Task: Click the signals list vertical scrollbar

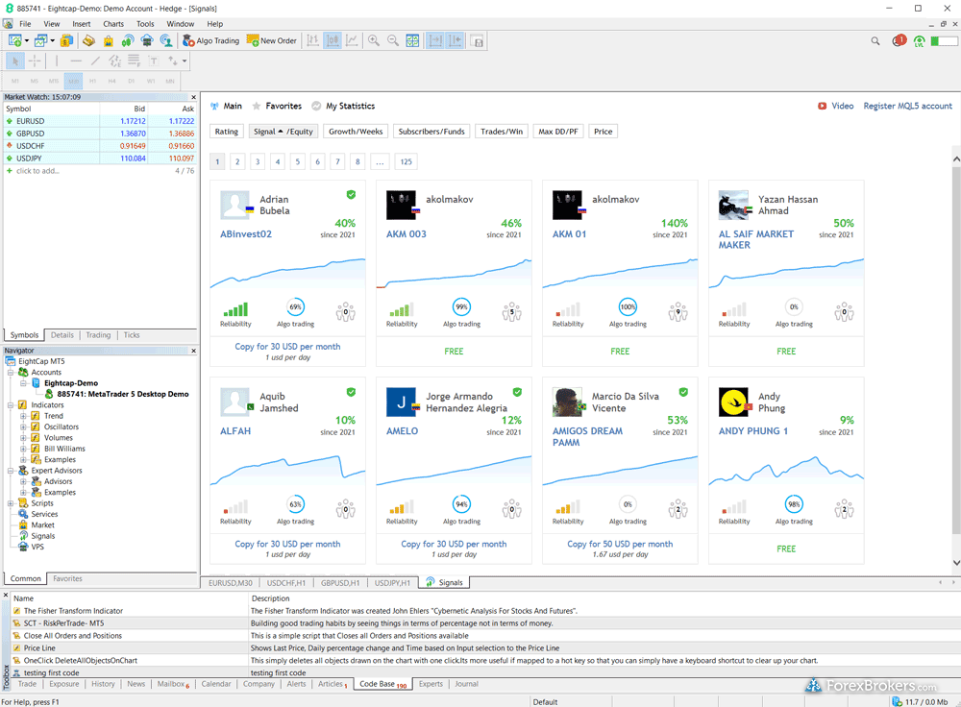Action: (955, 355)
